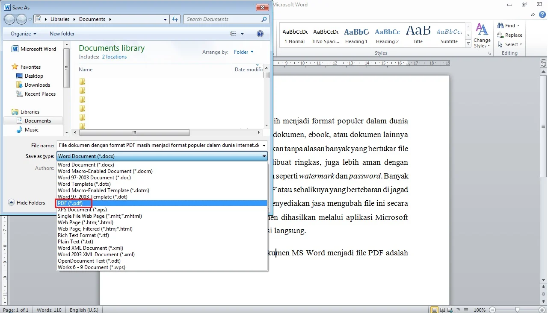Switch to Web Layout view

point(450,310)
